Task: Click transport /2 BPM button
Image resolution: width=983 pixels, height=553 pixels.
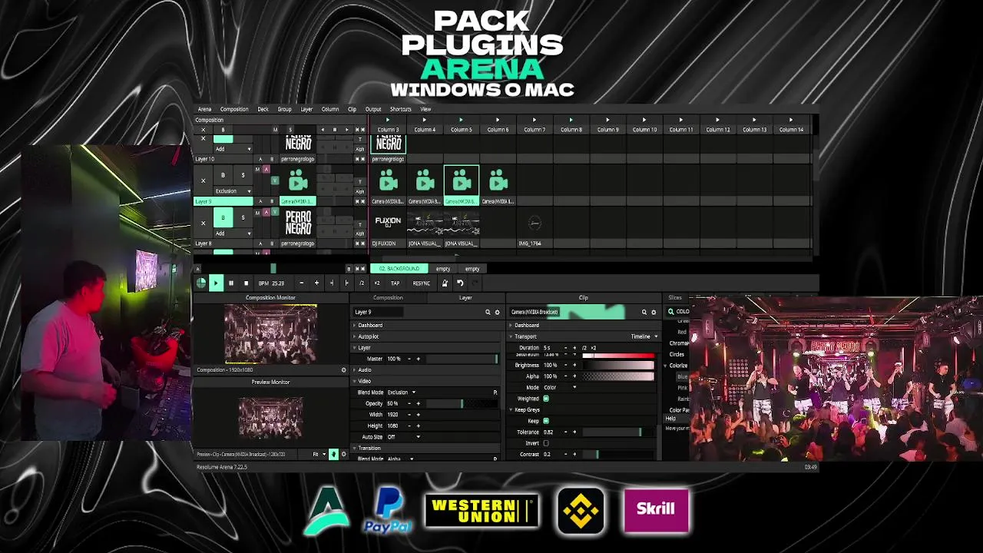Action: [362, 283]
